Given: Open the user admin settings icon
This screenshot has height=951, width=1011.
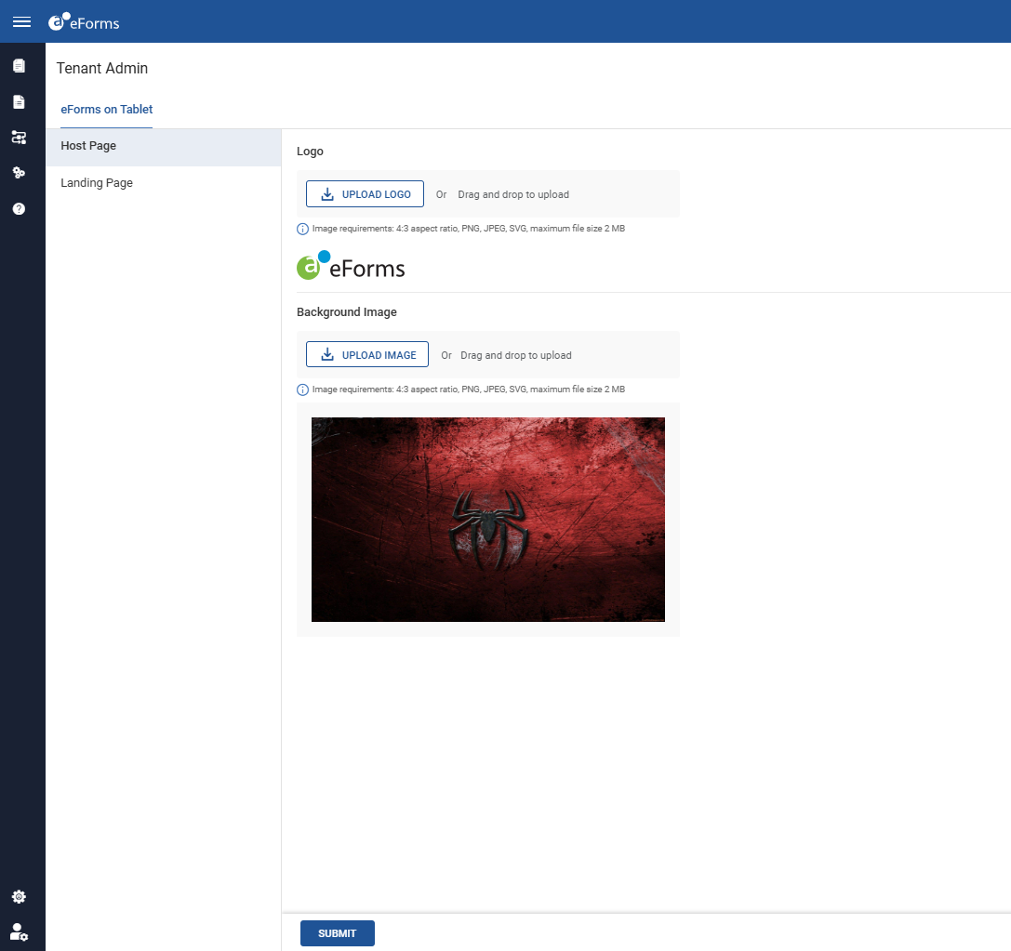Looking at the screenshot, I should point(19,931).
